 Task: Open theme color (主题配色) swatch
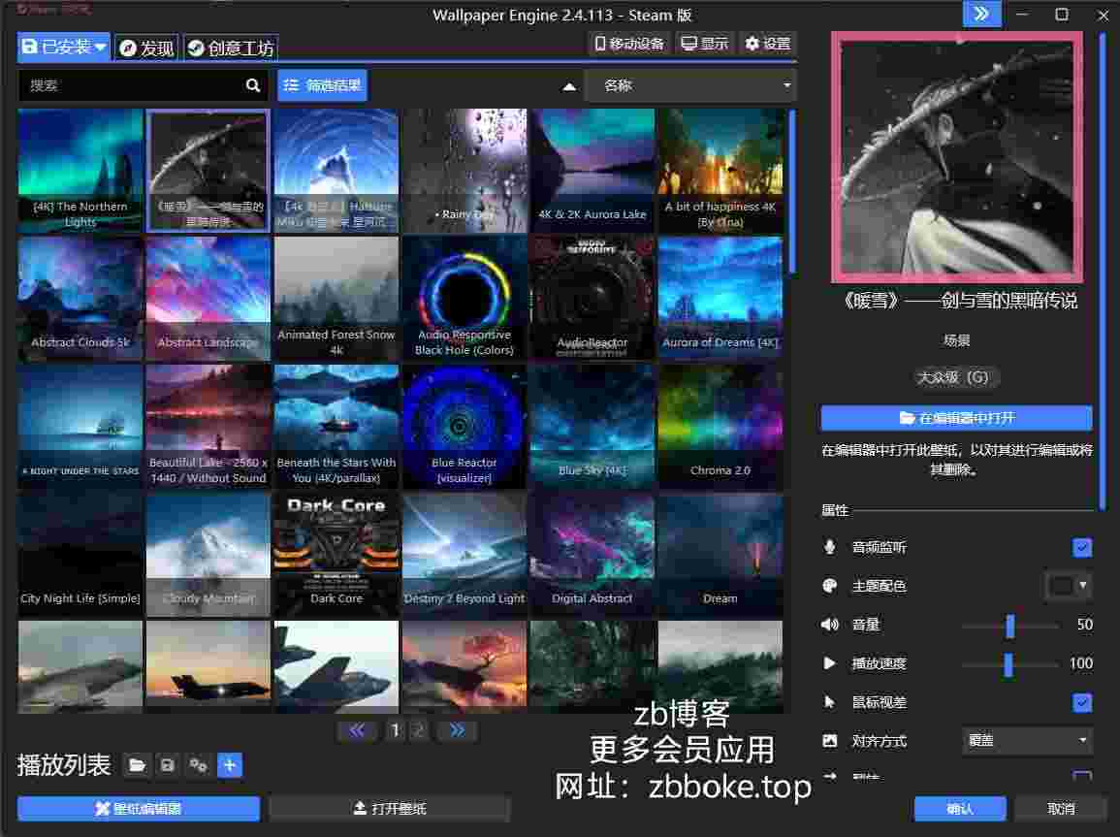coord(1068,586)
